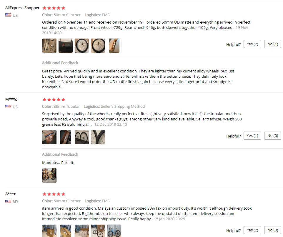Image resolution: width=283 pixels, height=237 pixels.
Task: Vote Yes (2) on A***n's review
Action: 252,230
